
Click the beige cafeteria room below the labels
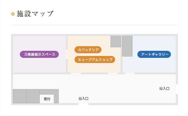click(94, 68)
